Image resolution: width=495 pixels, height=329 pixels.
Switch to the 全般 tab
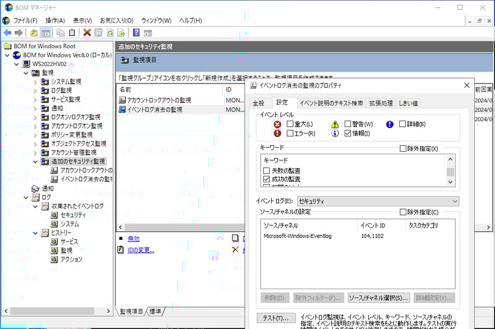(x=259, y=103)
